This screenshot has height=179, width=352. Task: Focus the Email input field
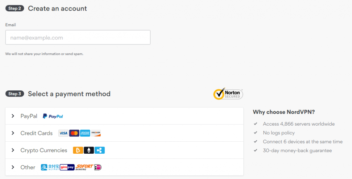click(78, 37)
